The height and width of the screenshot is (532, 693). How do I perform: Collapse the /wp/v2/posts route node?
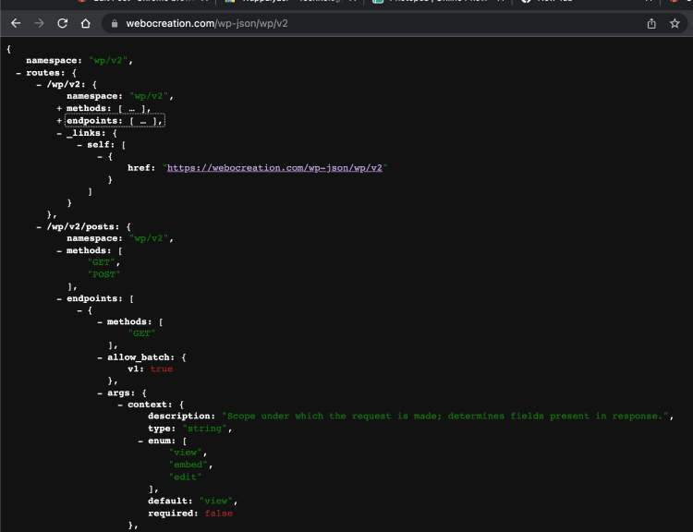[x=39, y=226]
